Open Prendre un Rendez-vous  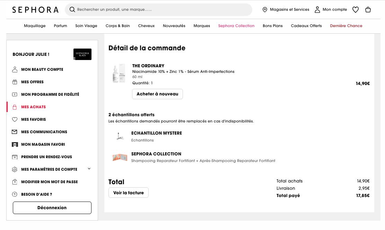tap(46, 157)
